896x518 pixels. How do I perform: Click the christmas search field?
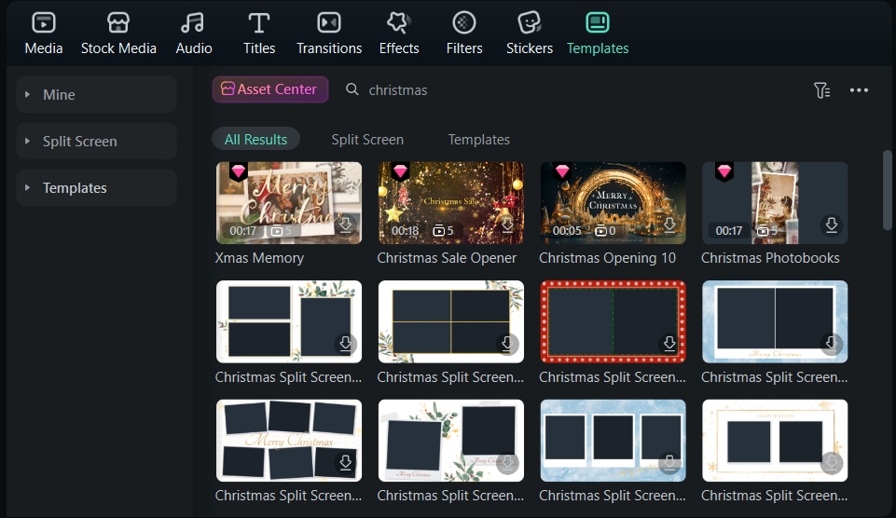[398, 90]
